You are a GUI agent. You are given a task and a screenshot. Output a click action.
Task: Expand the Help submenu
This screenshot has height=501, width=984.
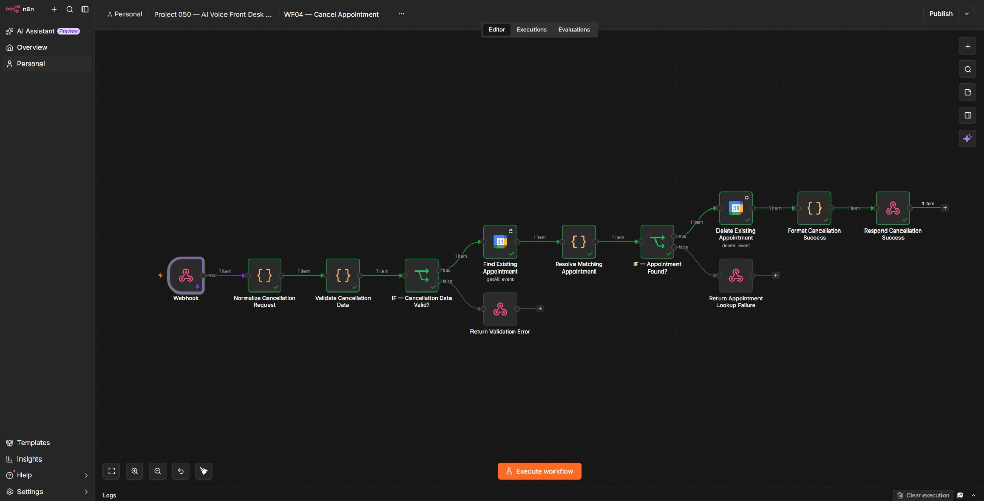[86, 475]
